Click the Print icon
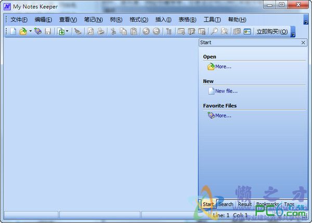 click(101, 31)
